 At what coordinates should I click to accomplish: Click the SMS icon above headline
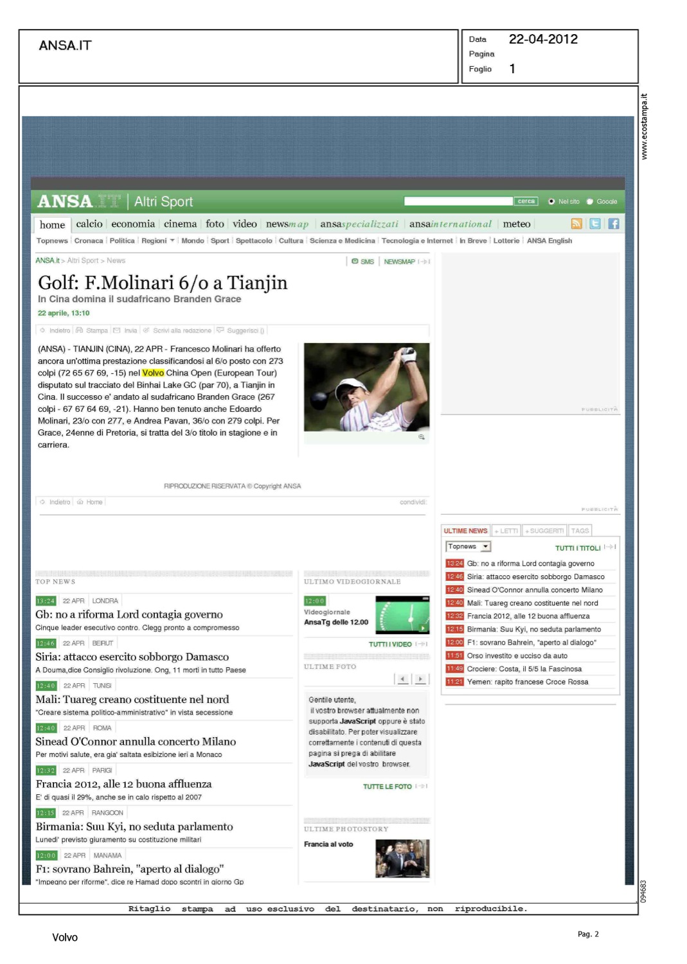click(x=355, y=262)
